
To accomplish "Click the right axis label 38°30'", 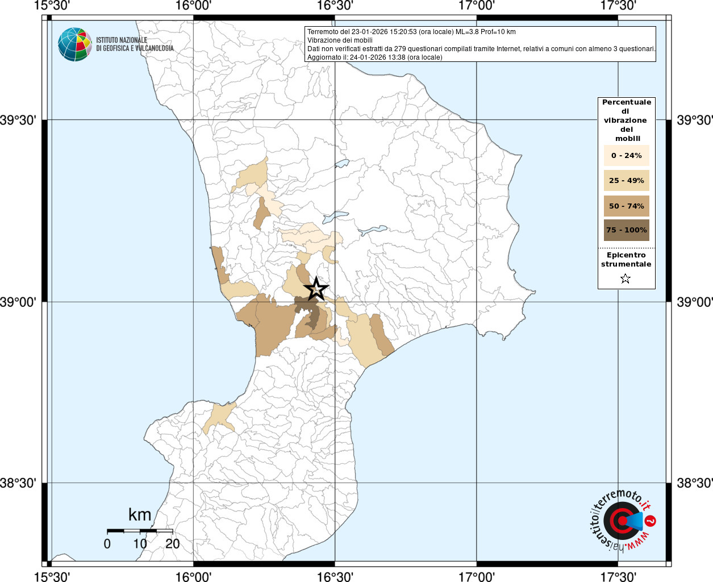I will click(x=694, y=483).
